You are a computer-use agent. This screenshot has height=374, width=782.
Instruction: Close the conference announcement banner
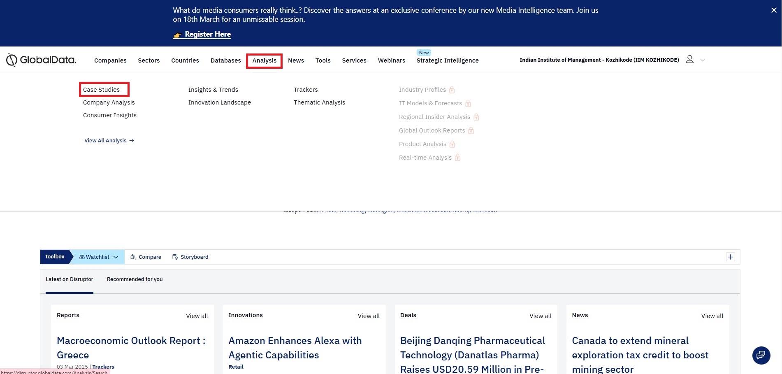773,10
